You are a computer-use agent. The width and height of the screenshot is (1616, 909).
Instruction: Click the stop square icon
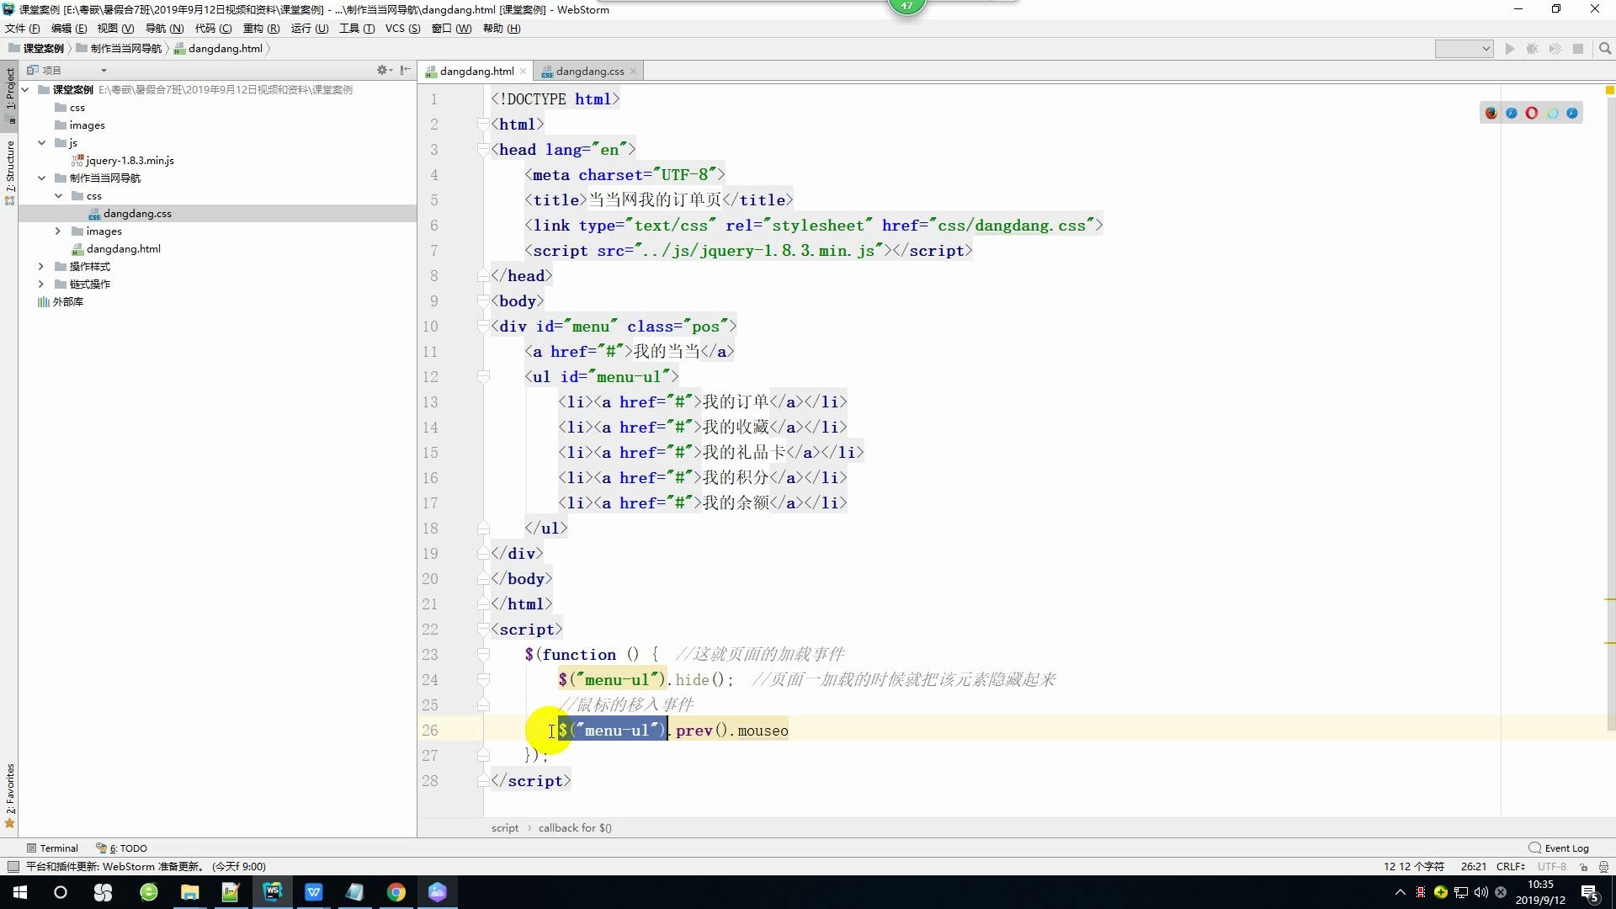(1578, 49)
